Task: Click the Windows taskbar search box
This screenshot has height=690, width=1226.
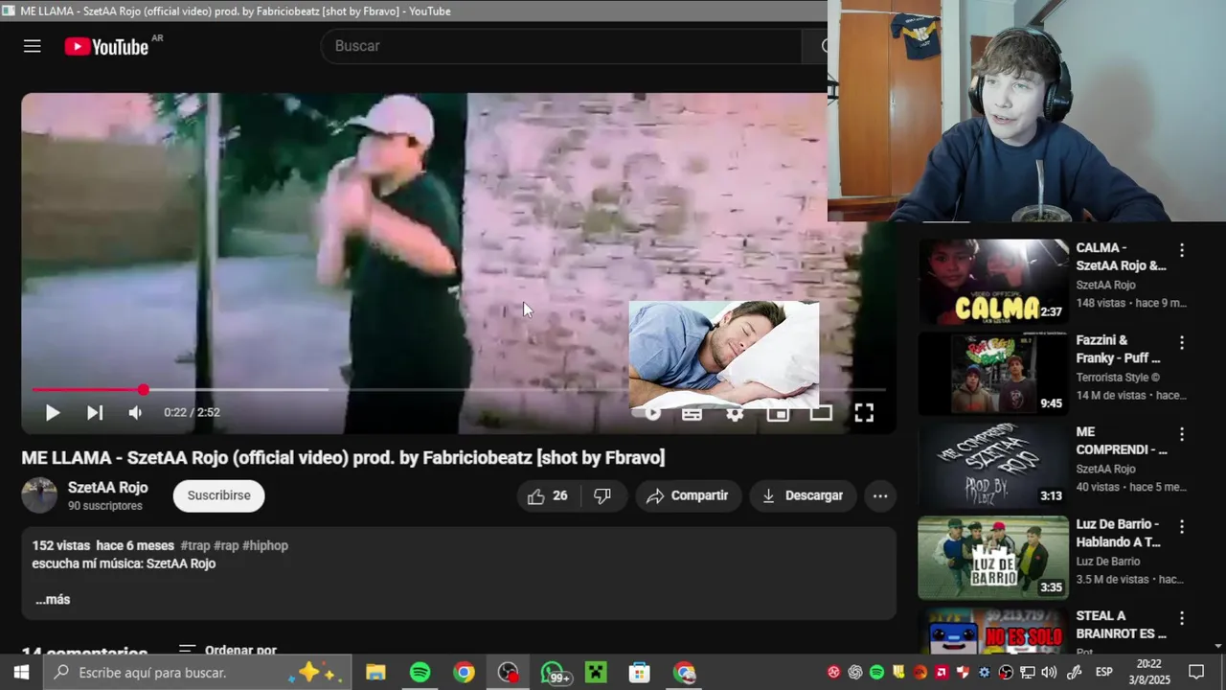Action: 197,673
